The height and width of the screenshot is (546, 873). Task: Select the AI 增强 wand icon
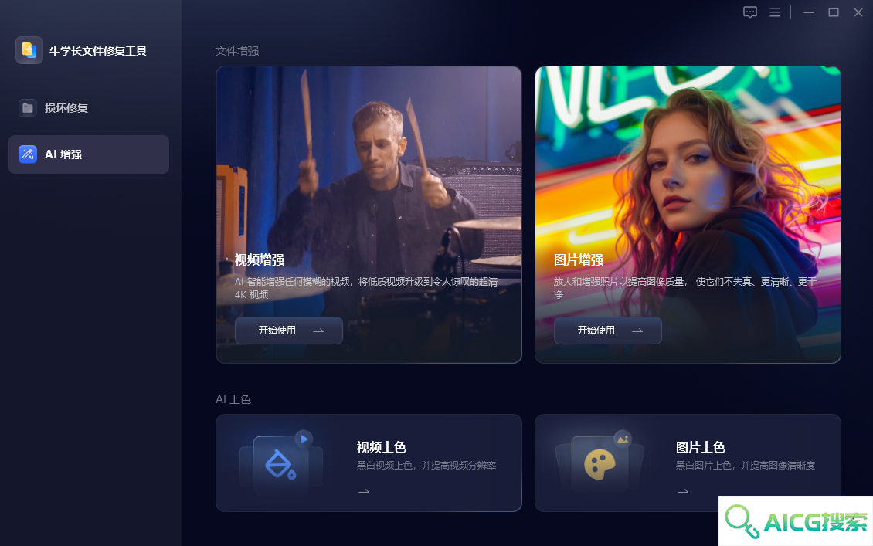pyautogui.click(x=28, y=154)
